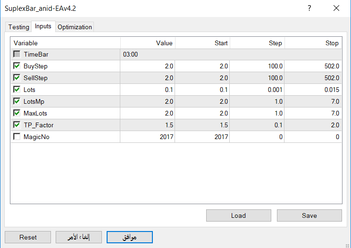351x248 pixels.
Task: Uncheck the SellStep optimization checkbox
Action: tap(17, 78)
